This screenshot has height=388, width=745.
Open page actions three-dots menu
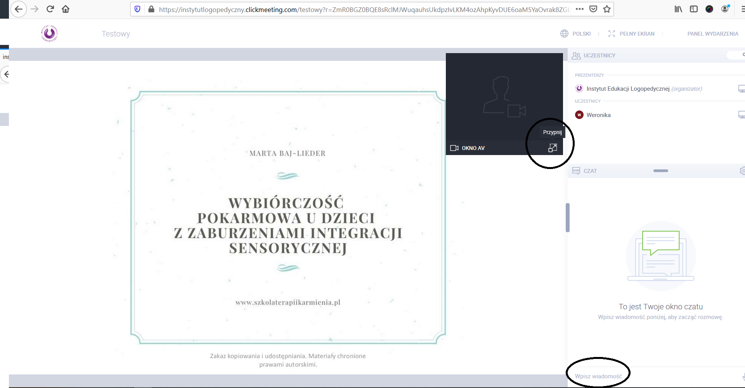(x=580, y=9)
